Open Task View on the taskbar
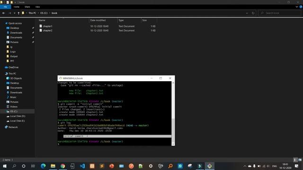This screenshot has height=170, width=303. pos(33,166)
